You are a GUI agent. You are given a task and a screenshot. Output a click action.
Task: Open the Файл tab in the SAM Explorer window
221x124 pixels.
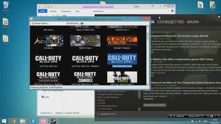coord(43,11)
